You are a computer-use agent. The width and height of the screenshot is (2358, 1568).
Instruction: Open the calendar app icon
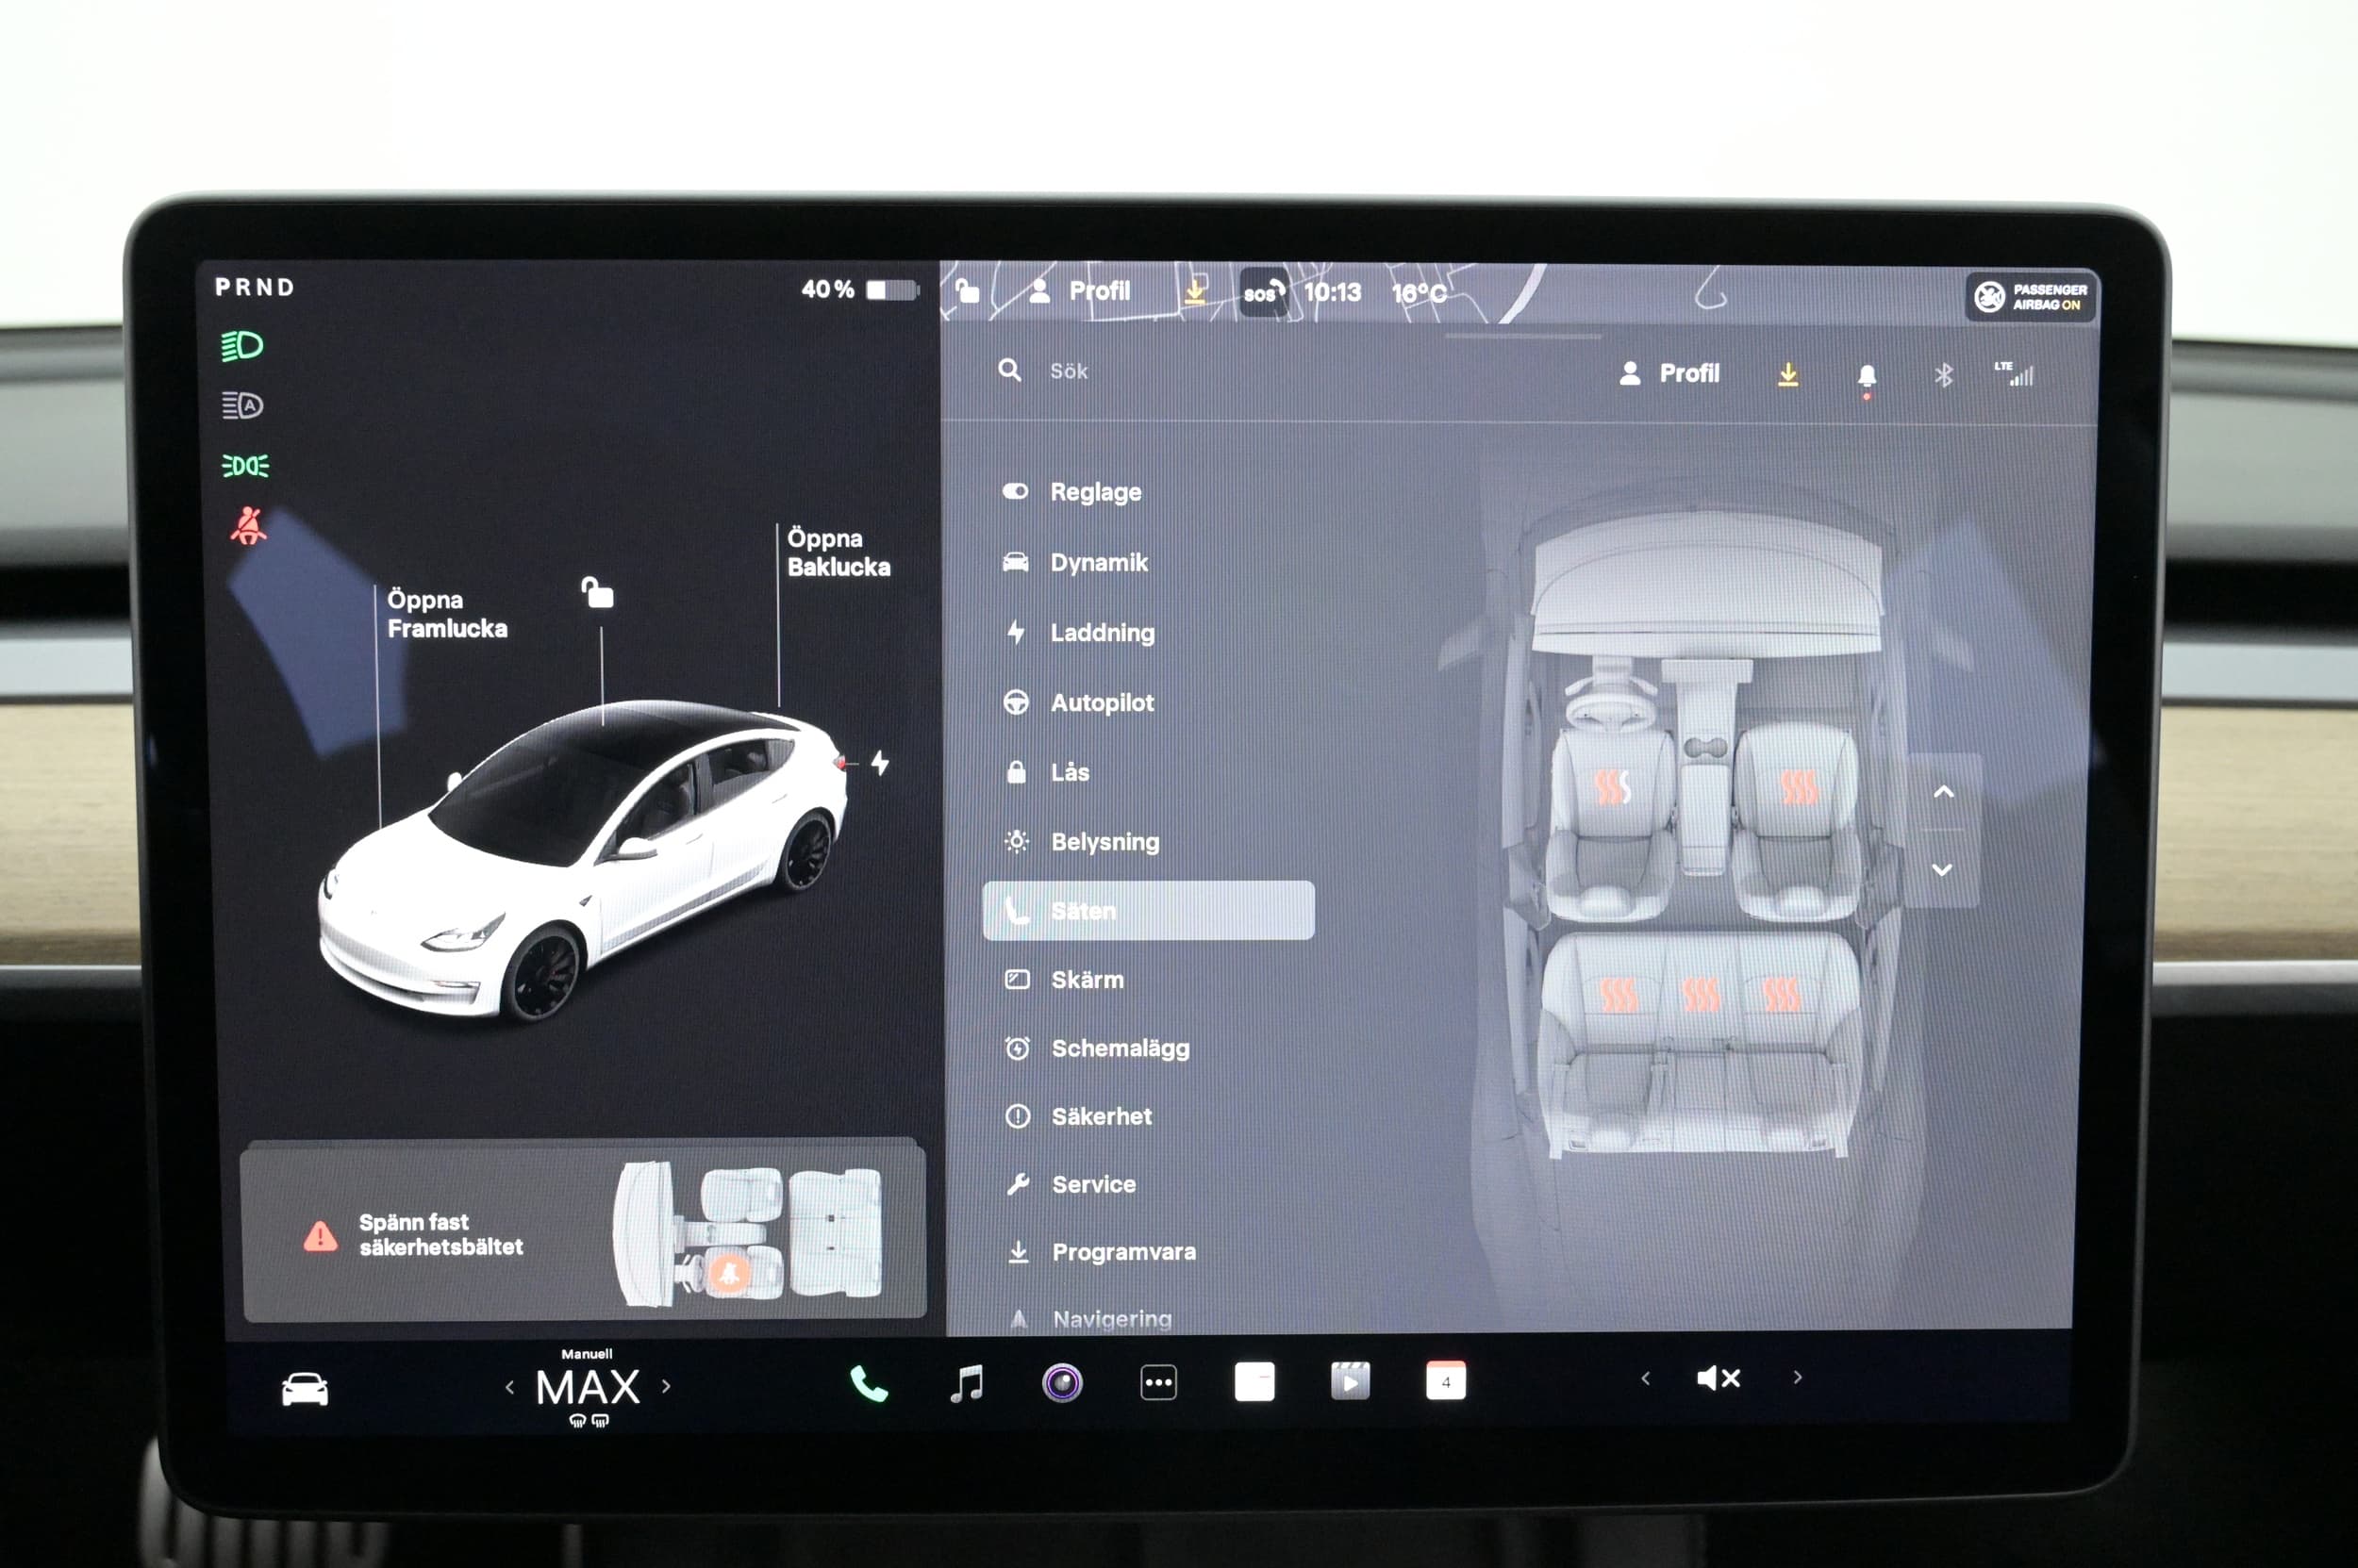coord(1445,1381)
